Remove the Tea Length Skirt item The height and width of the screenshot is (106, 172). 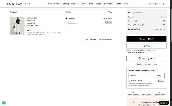[x=93, y=39]
